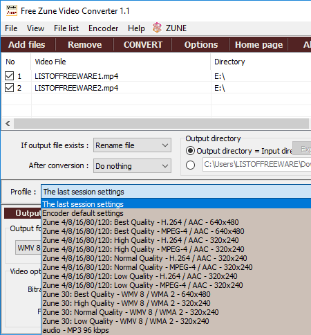Viewport: 311px width, 335px height.
Task: Choose 'The last session settings' highlighted option
Action: [176, 204]
